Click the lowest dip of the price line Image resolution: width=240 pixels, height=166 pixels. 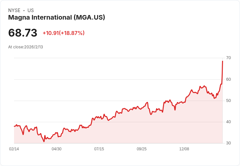pyautogui.click(x=44, y=141)
